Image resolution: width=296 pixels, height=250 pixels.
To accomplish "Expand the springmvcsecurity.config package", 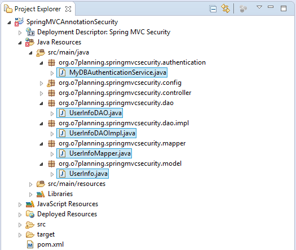I will [x=41, y=83].
